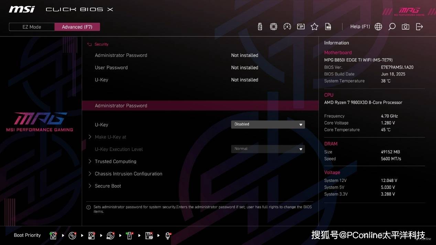The image size is (436, 245).
Task: Select fourth boot icon, the disc drive
Action: click(110, 235)
